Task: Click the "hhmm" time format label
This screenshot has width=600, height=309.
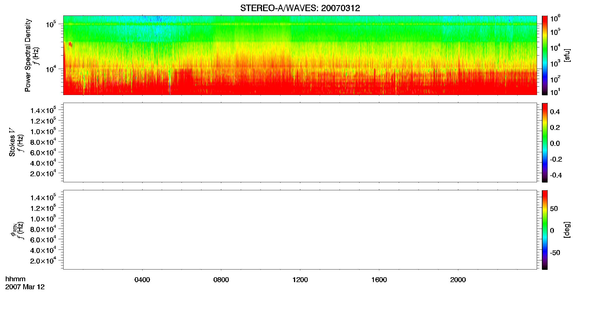Action: pyautogui.click(x=15, y=279)
